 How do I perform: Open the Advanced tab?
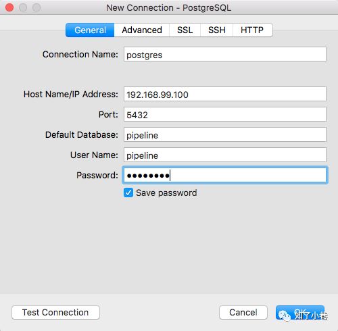[x=142, y=30]
